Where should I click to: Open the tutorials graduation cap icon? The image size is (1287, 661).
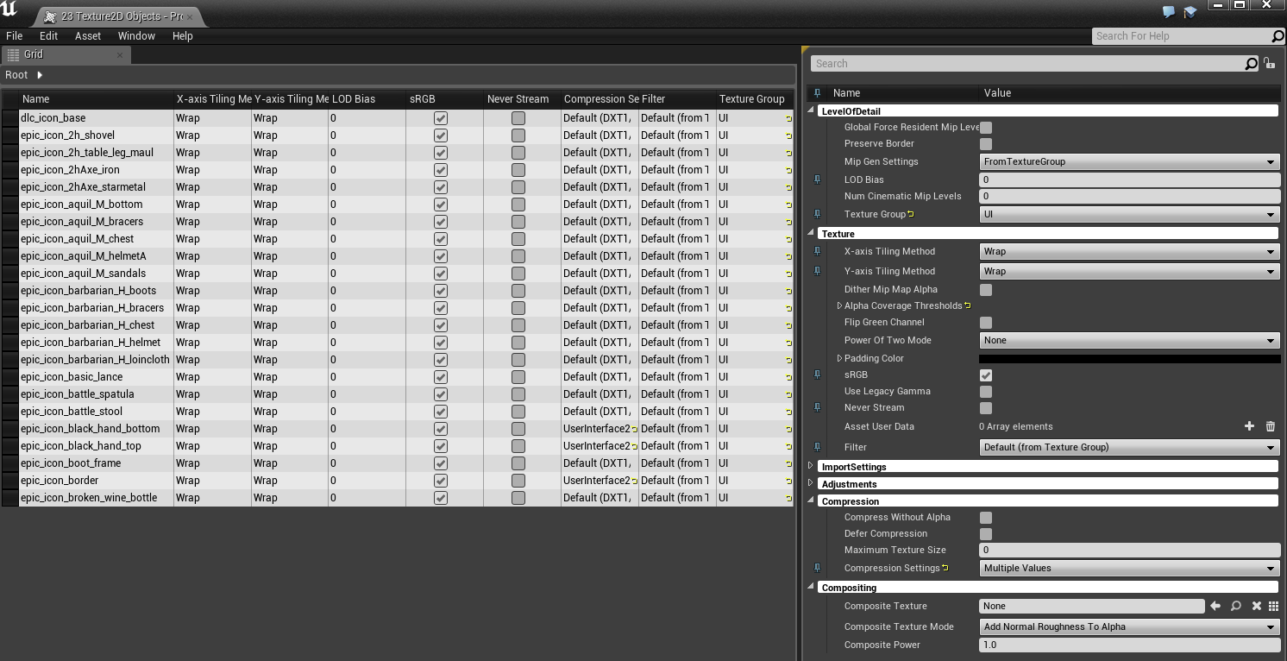[1190, 12]
